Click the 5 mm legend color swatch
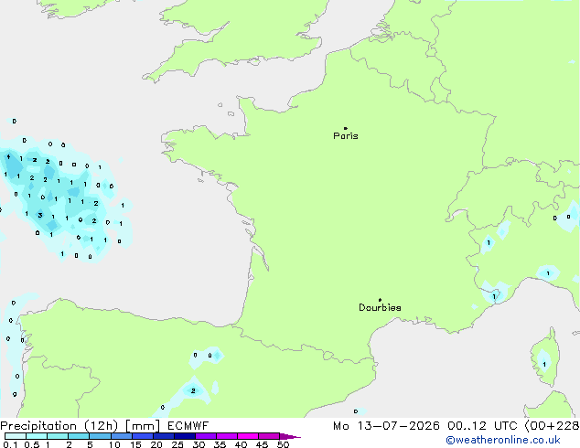The width and height of the screenshot is (580, 448). pos(100,436)
